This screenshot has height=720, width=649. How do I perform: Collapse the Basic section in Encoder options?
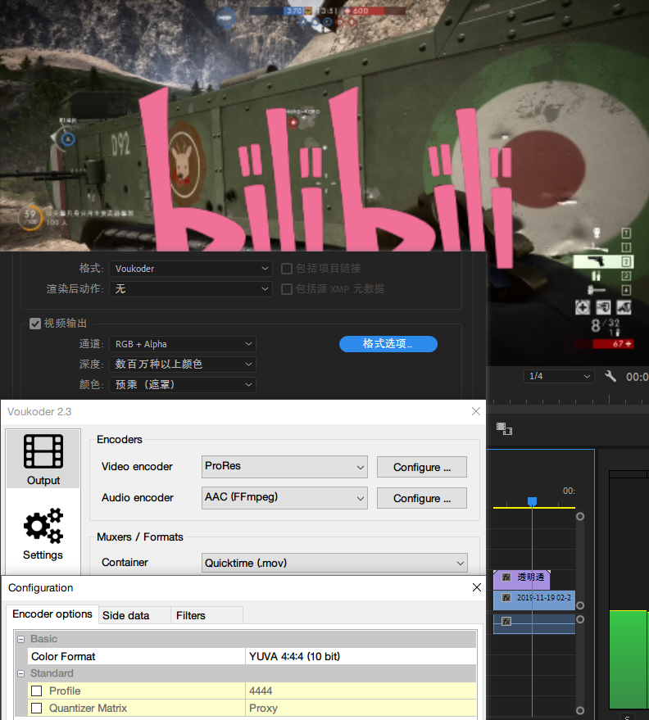pyautogui.click(x=20, y=639)
